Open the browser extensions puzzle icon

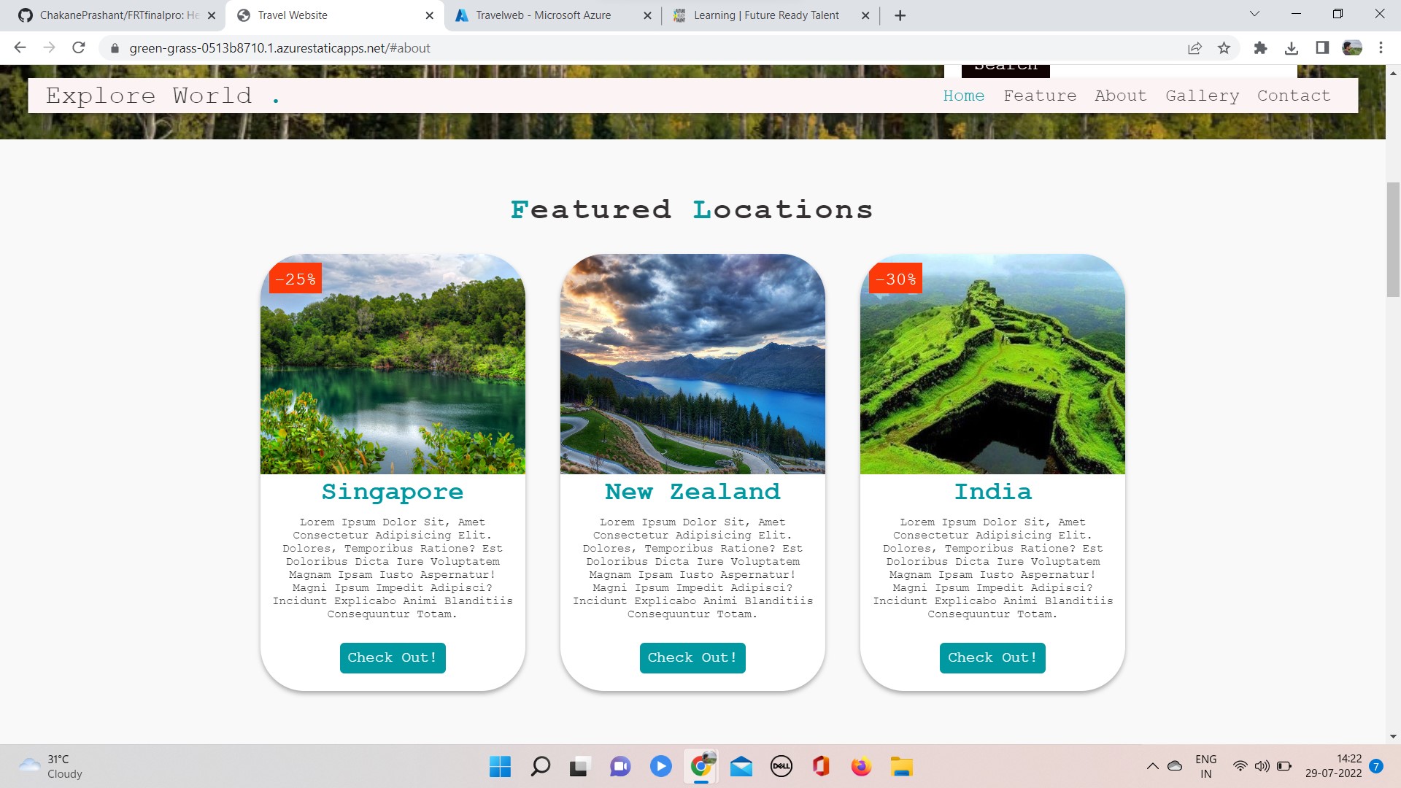pos(1260,48)
